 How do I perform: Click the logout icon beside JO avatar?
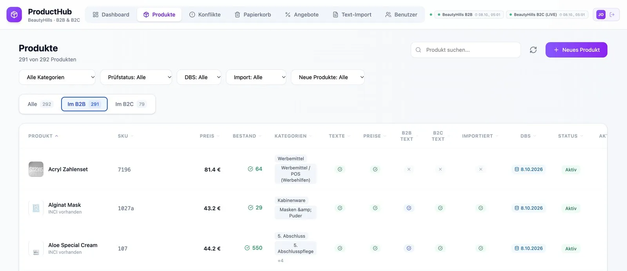click(x=612, y=15)
